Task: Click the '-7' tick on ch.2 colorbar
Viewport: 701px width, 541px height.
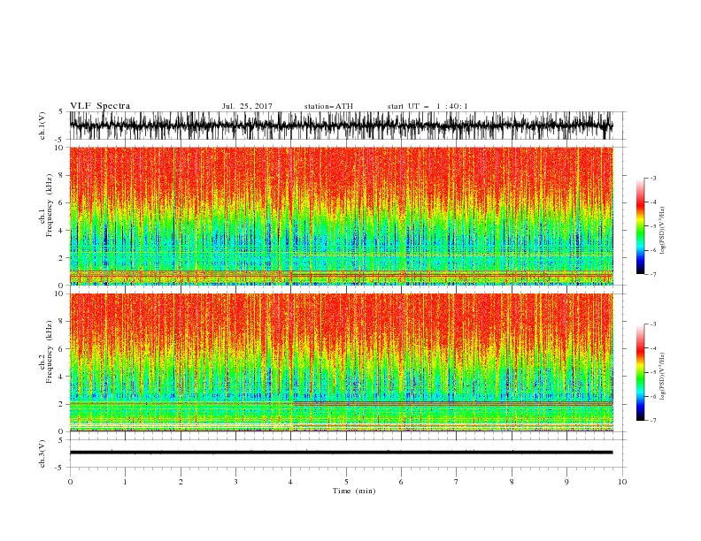Action: [652, 420]
